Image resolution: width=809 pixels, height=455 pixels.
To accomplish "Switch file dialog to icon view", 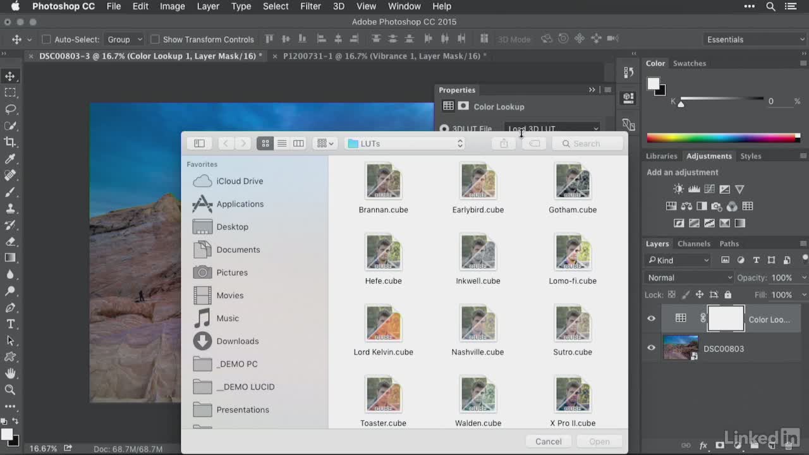I will 265,143.
